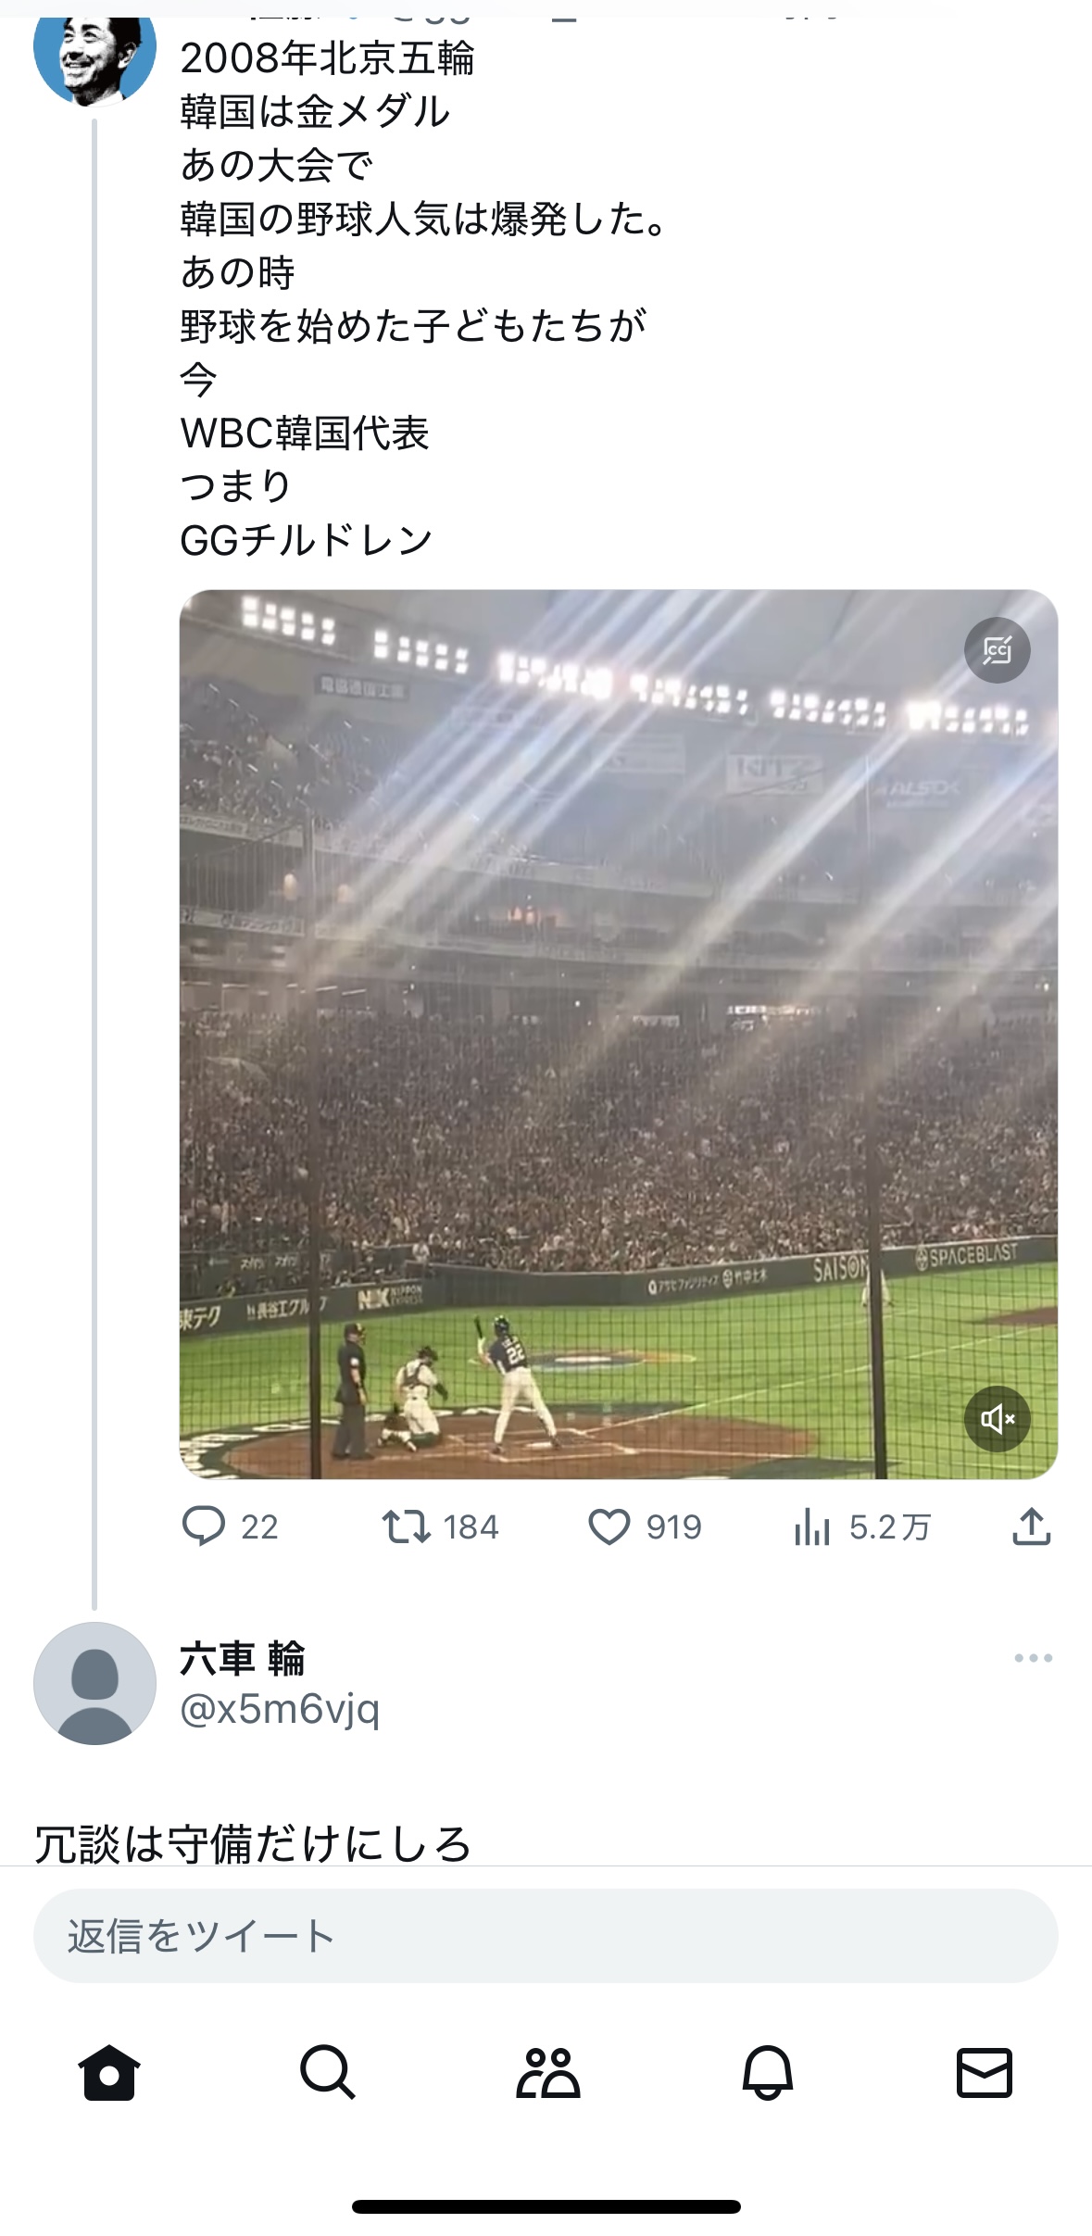The image size is (1092, 2236).
Task: Open @x5m6vjq handle profile
Action: click(x=280, y=1709)
